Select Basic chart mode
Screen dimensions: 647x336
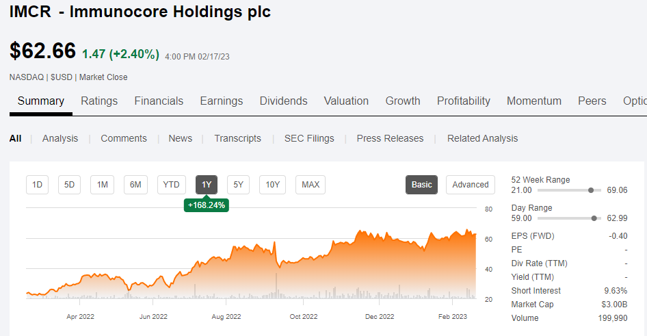point(421,185)
